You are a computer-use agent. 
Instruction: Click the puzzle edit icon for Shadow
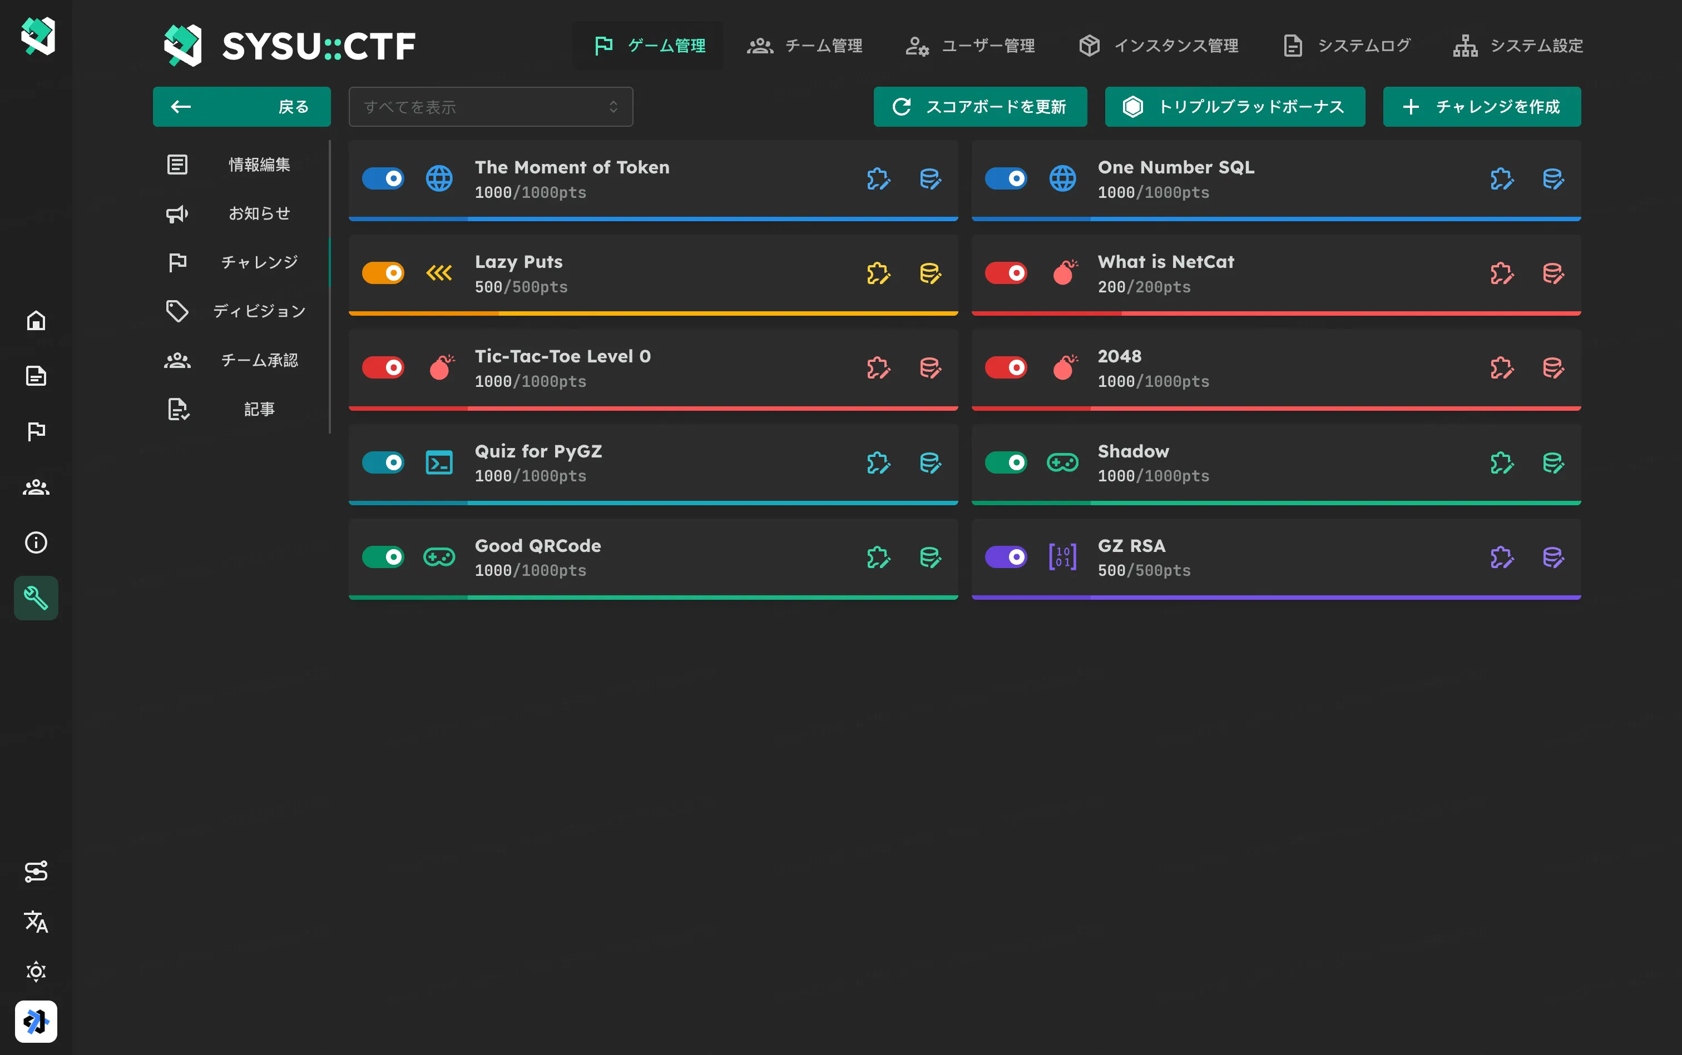pos(1501,462)
